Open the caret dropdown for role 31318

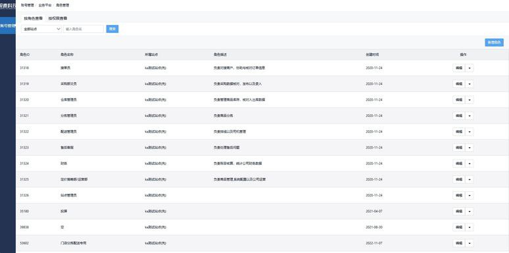(470, 68)
